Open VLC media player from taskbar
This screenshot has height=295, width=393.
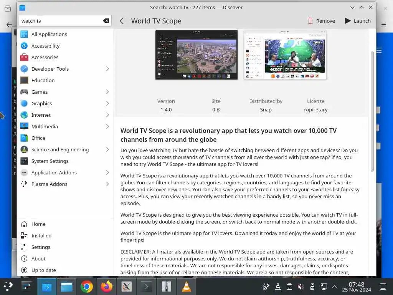coord(187,287)
